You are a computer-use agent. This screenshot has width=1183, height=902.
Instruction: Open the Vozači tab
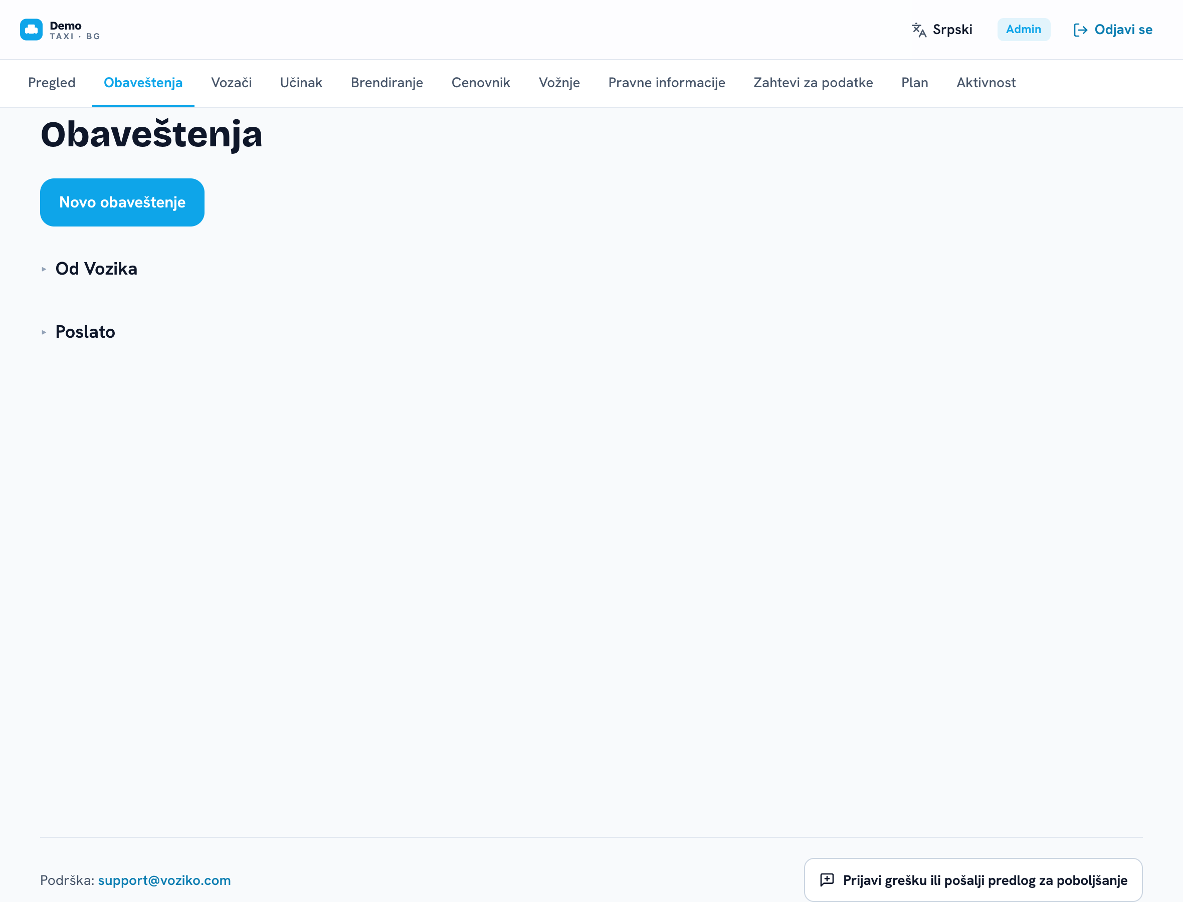(x=232, y=83)
